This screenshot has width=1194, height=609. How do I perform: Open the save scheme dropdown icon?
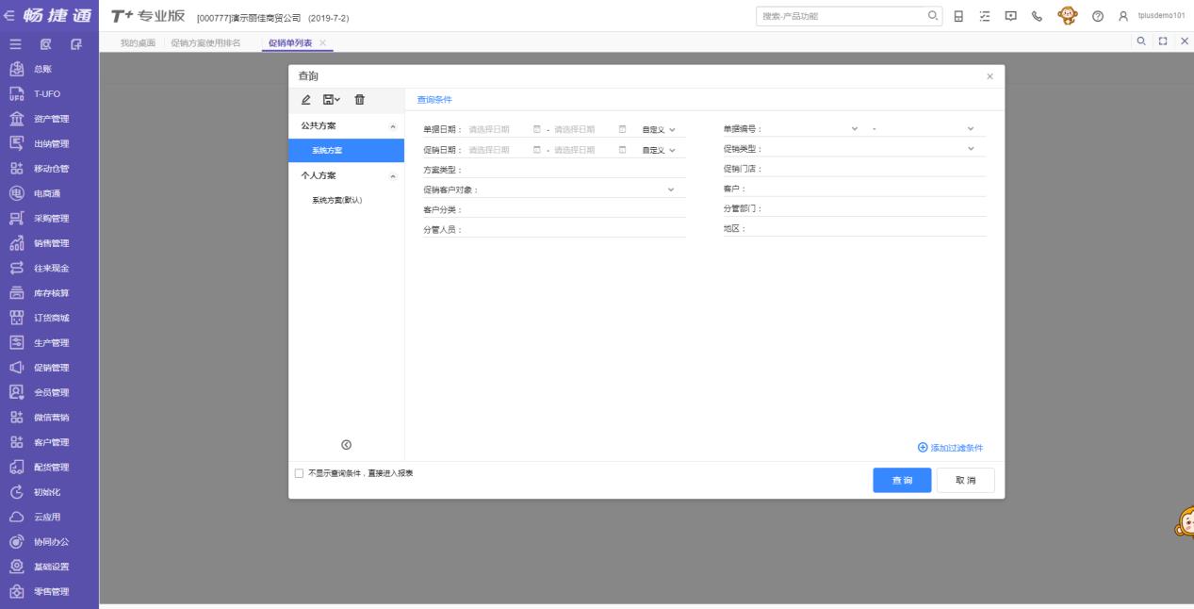click(332, 100)
